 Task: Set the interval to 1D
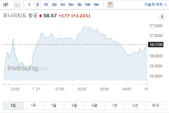coord(79,5)
